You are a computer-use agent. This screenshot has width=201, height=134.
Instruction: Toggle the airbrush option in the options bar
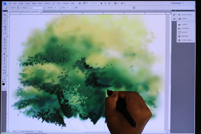[x=76, y=8]
